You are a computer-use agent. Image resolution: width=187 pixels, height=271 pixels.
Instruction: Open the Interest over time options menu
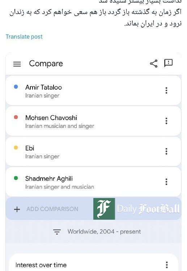167,264
